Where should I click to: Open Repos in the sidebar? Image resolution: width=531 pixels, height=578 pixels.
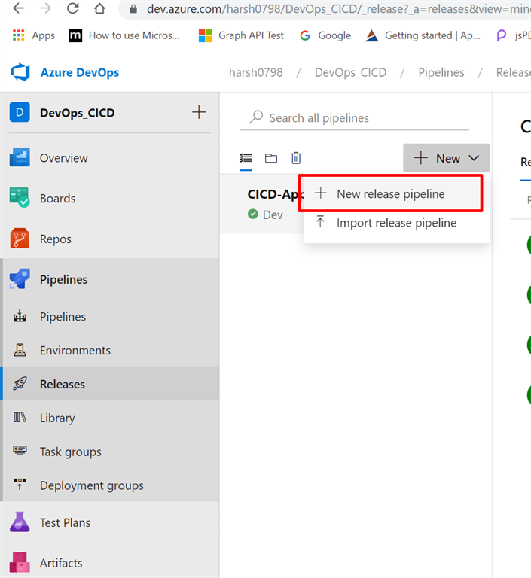[110, 239]
